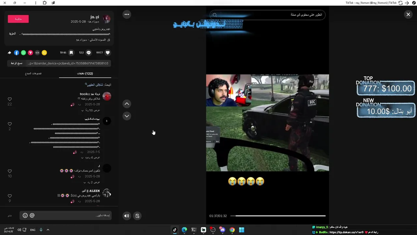Share video to Facebook

16,53
